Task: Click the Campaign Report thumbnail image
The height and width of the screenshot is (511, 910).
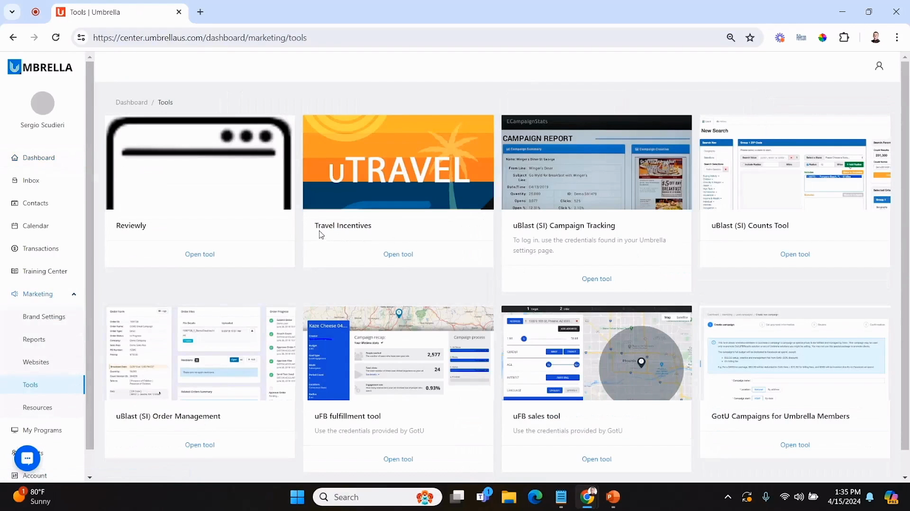Action: click(597, 162)
